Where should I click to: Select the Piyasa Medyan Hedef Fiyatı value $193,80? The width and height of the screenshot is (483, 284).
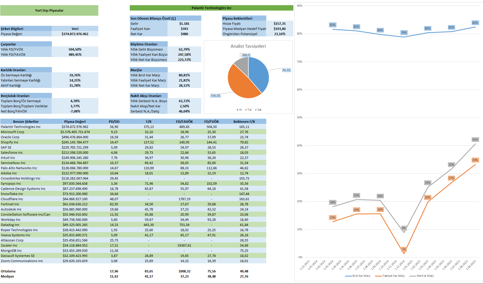click(280, 29)
